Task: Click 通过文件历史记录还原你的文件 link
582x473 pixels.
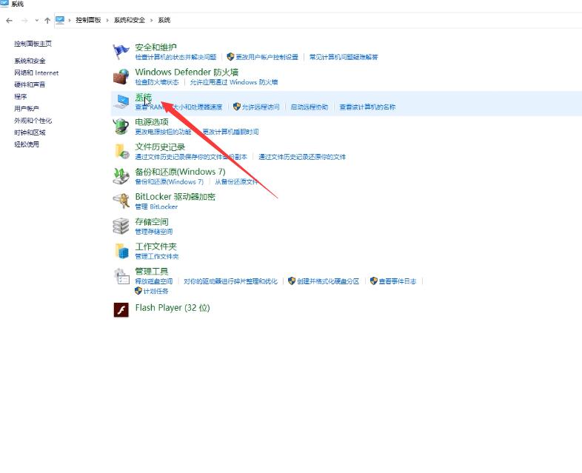Action: pyautogui.click(x=302, y=157)
